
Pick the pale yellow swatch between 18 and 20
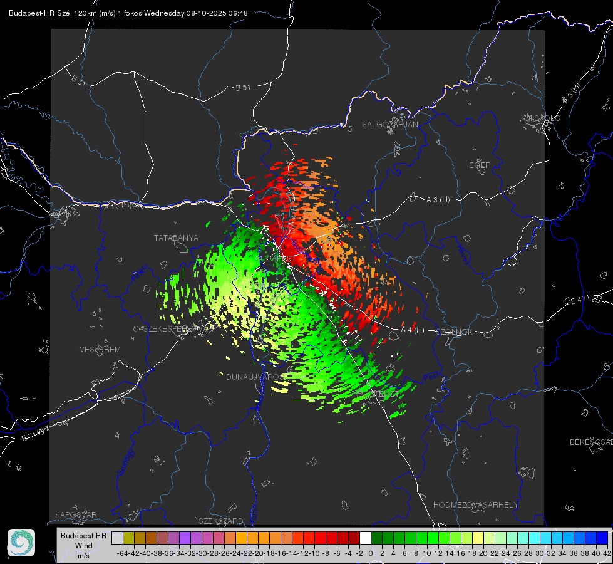tap(478, 538)
